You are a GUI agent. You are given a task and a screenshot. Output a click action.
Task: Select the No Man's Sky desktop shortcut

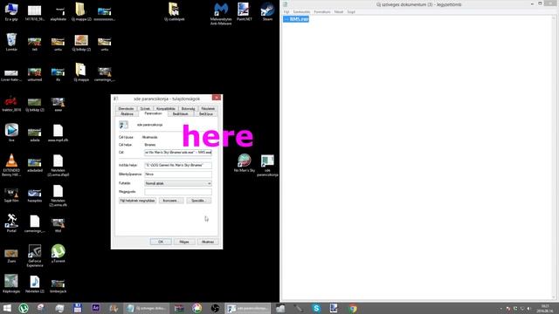coord(245,163)
